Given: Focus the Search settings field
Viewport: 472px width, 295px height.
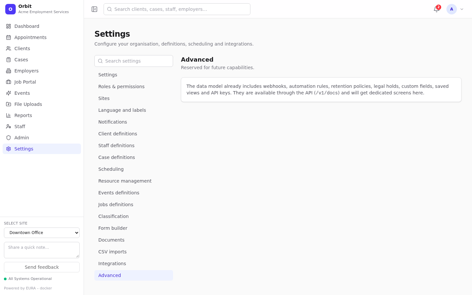Looking at the screenshot, I should coord(134,61).
